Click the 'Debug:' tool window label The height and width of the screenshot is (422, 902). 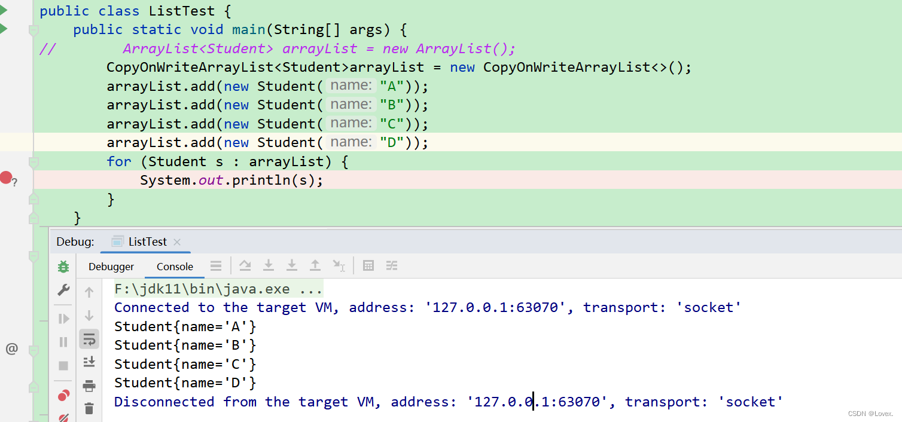75,241
